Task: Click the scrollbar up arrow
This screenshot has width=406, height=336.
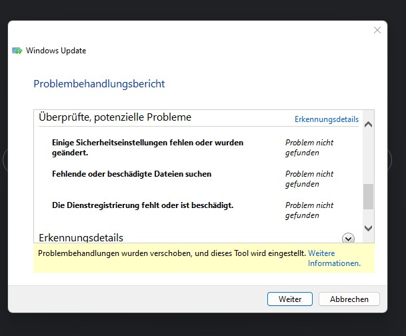Action: point(368,125)
